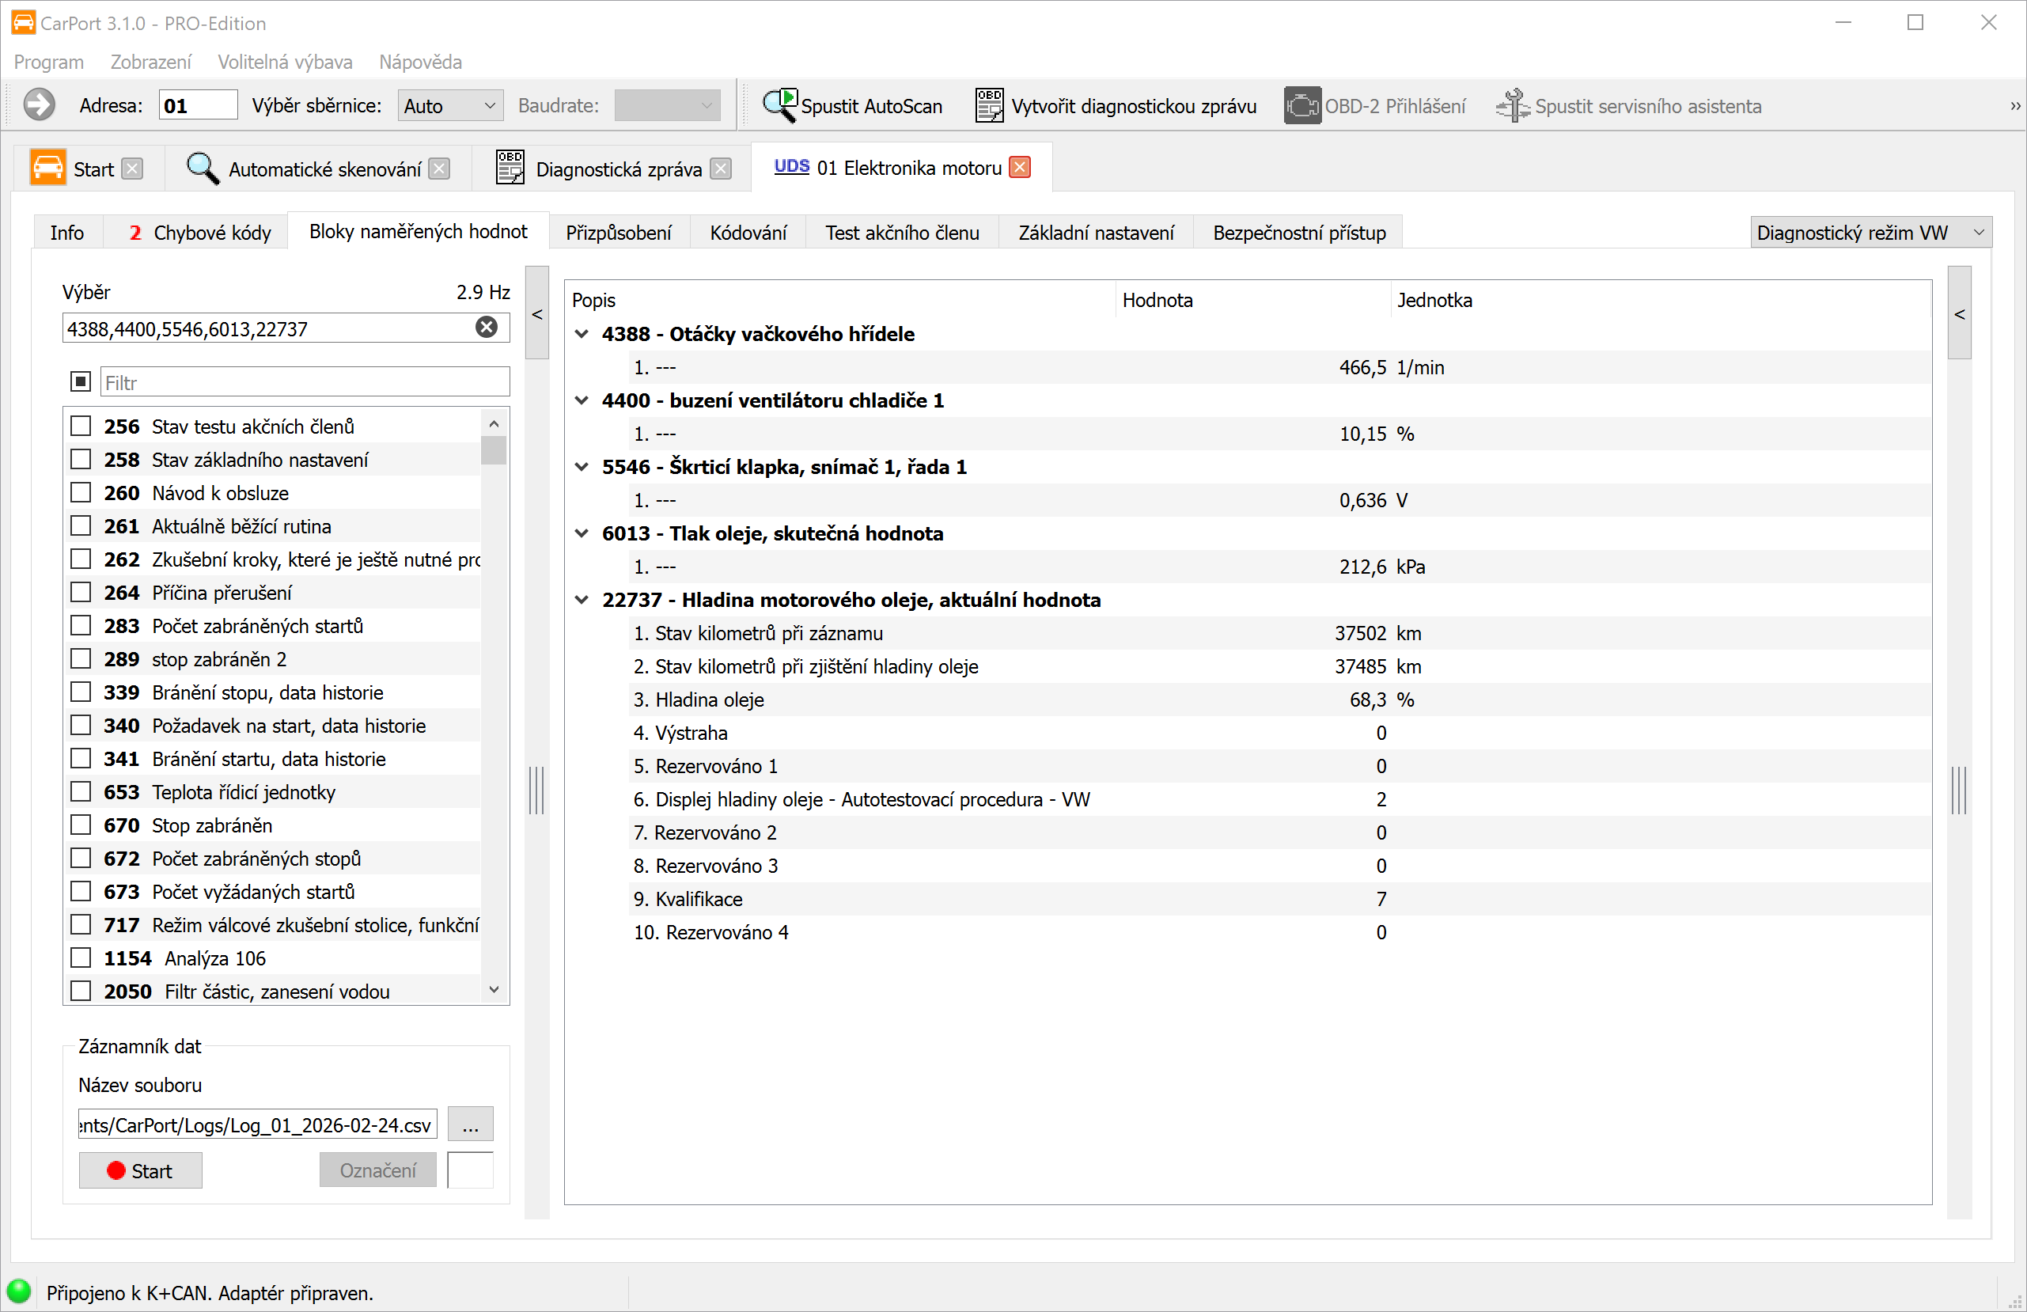The image size is (2027, 1312).
Task: Click into the Filtr input field
Action: 305,382
